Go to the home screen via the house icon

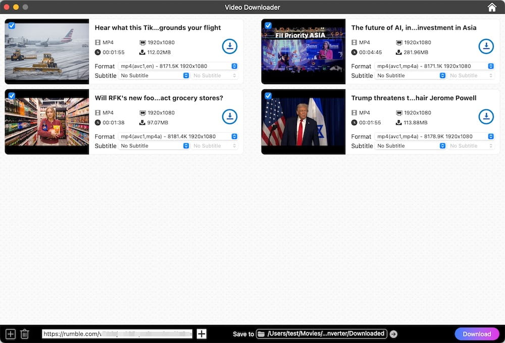point(491,7)
